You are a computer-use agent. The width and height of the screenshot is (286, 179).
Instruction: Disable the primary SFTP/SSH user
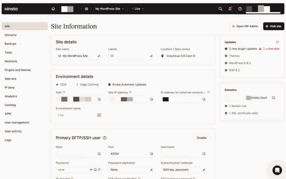[x=202, y=138]
